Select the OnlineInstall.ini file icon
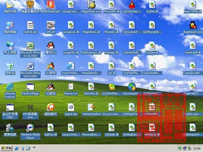Screen dimensions: 203x152 91,107
